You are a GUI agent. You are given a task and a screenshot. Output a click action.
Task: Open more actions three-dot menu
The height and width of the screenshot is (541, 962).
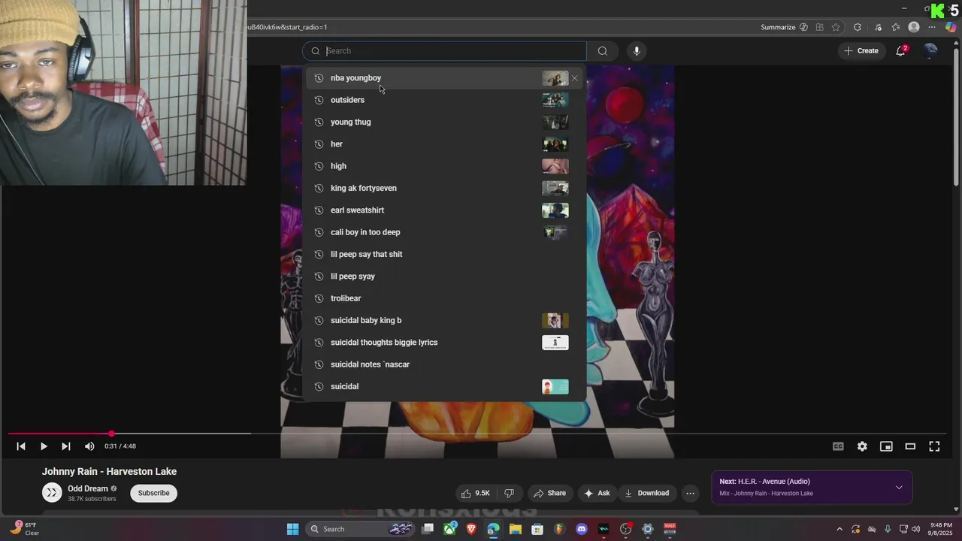coord(690,493)
